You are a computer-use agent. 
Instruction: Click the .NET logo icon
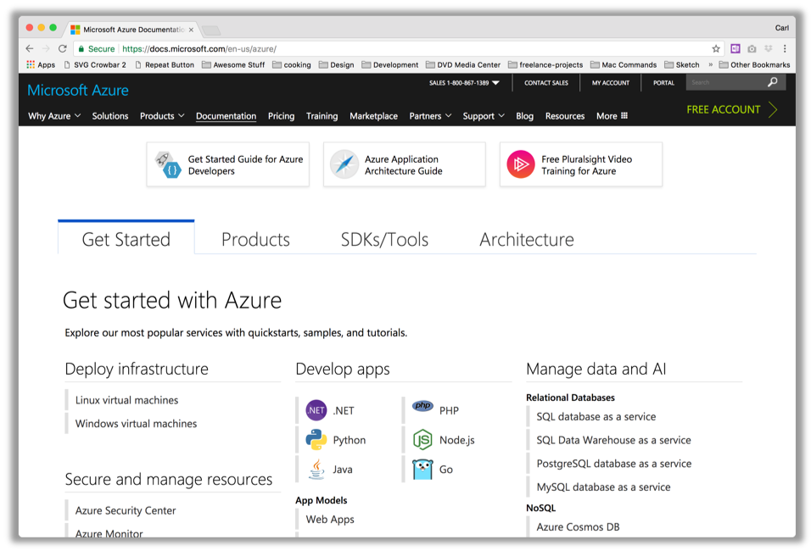point(316,410)
